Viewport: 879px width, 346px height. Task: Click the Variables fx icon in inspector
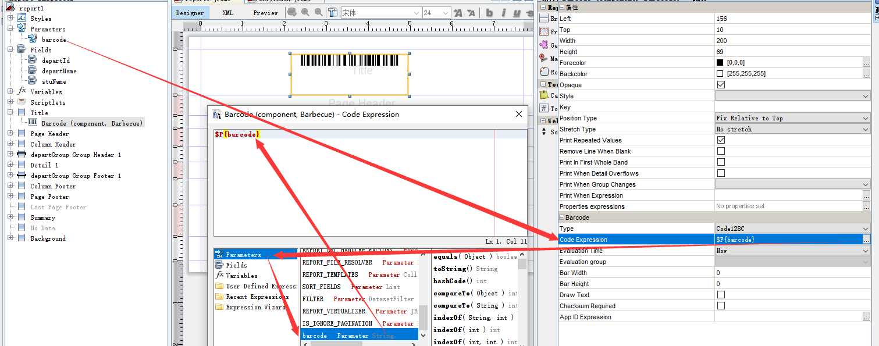pos(22,92)
